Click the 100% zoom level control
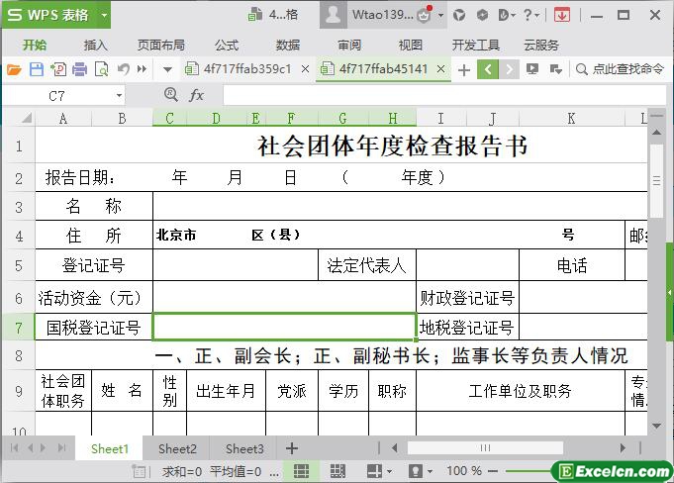This screenshot has height=483, width=674. coord(464,472)
